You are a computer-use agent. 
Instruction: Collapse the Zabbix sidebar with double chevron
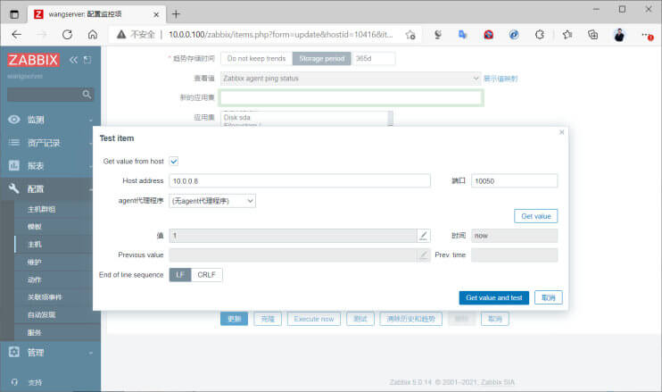coord(73,60)
